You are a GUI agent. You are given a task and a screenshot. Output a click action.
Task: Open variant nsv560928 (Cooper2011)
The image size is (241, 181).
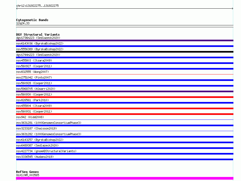coord(34,83)
